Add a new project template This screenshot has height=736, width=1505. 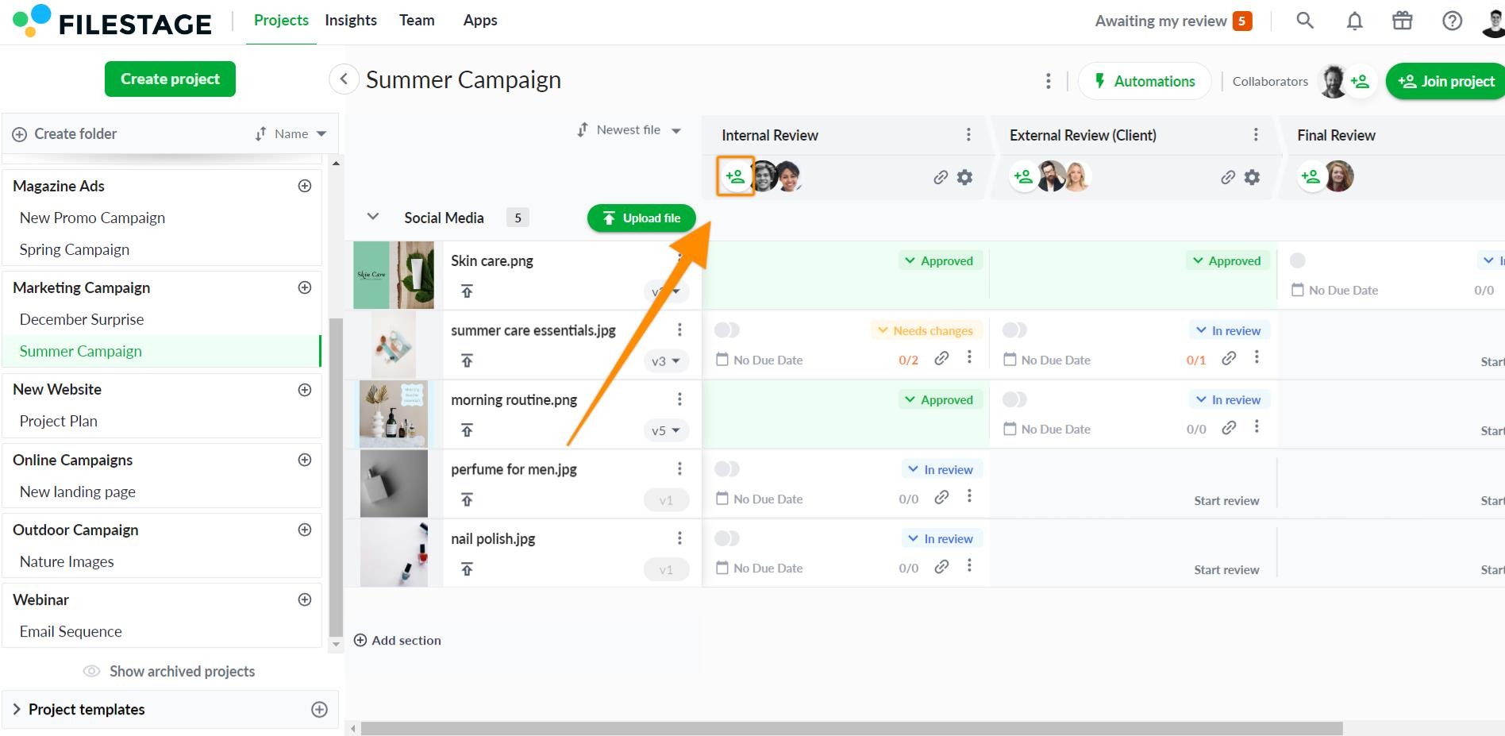319,710
